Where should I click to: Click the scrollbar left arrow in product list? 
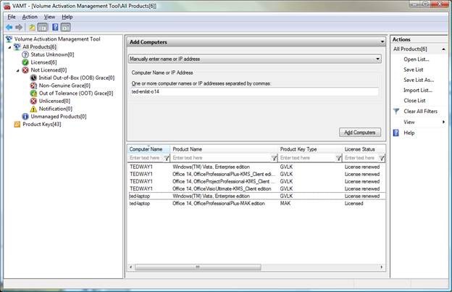pos(131,267)
